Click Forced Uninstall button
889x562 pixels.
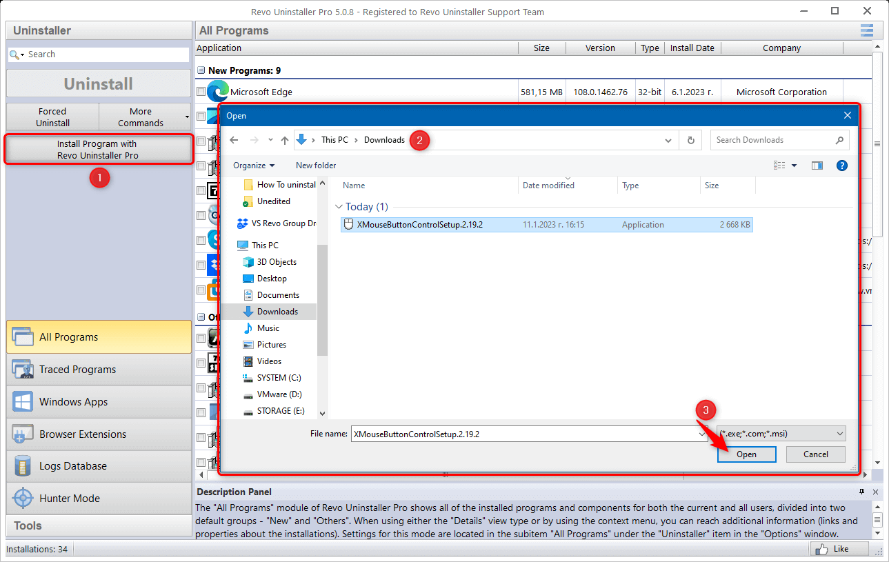click(x=53, y=117)
